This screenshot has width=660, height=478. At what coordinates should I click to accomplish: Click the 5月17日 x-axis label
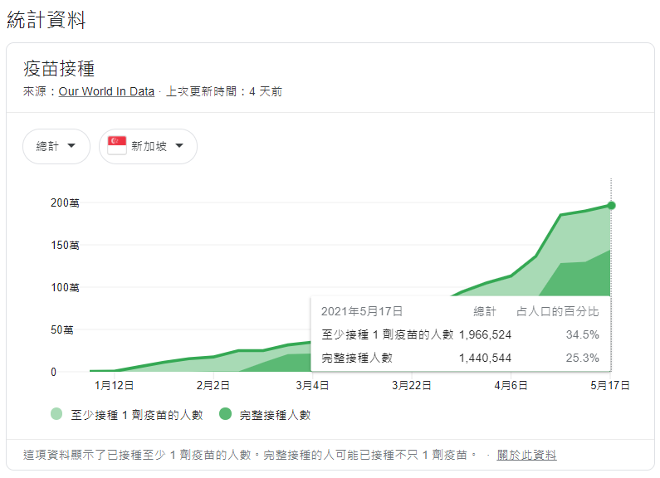(610, 385)
